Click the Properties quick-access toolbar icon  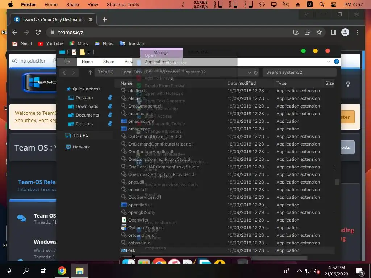click(74, 52)
